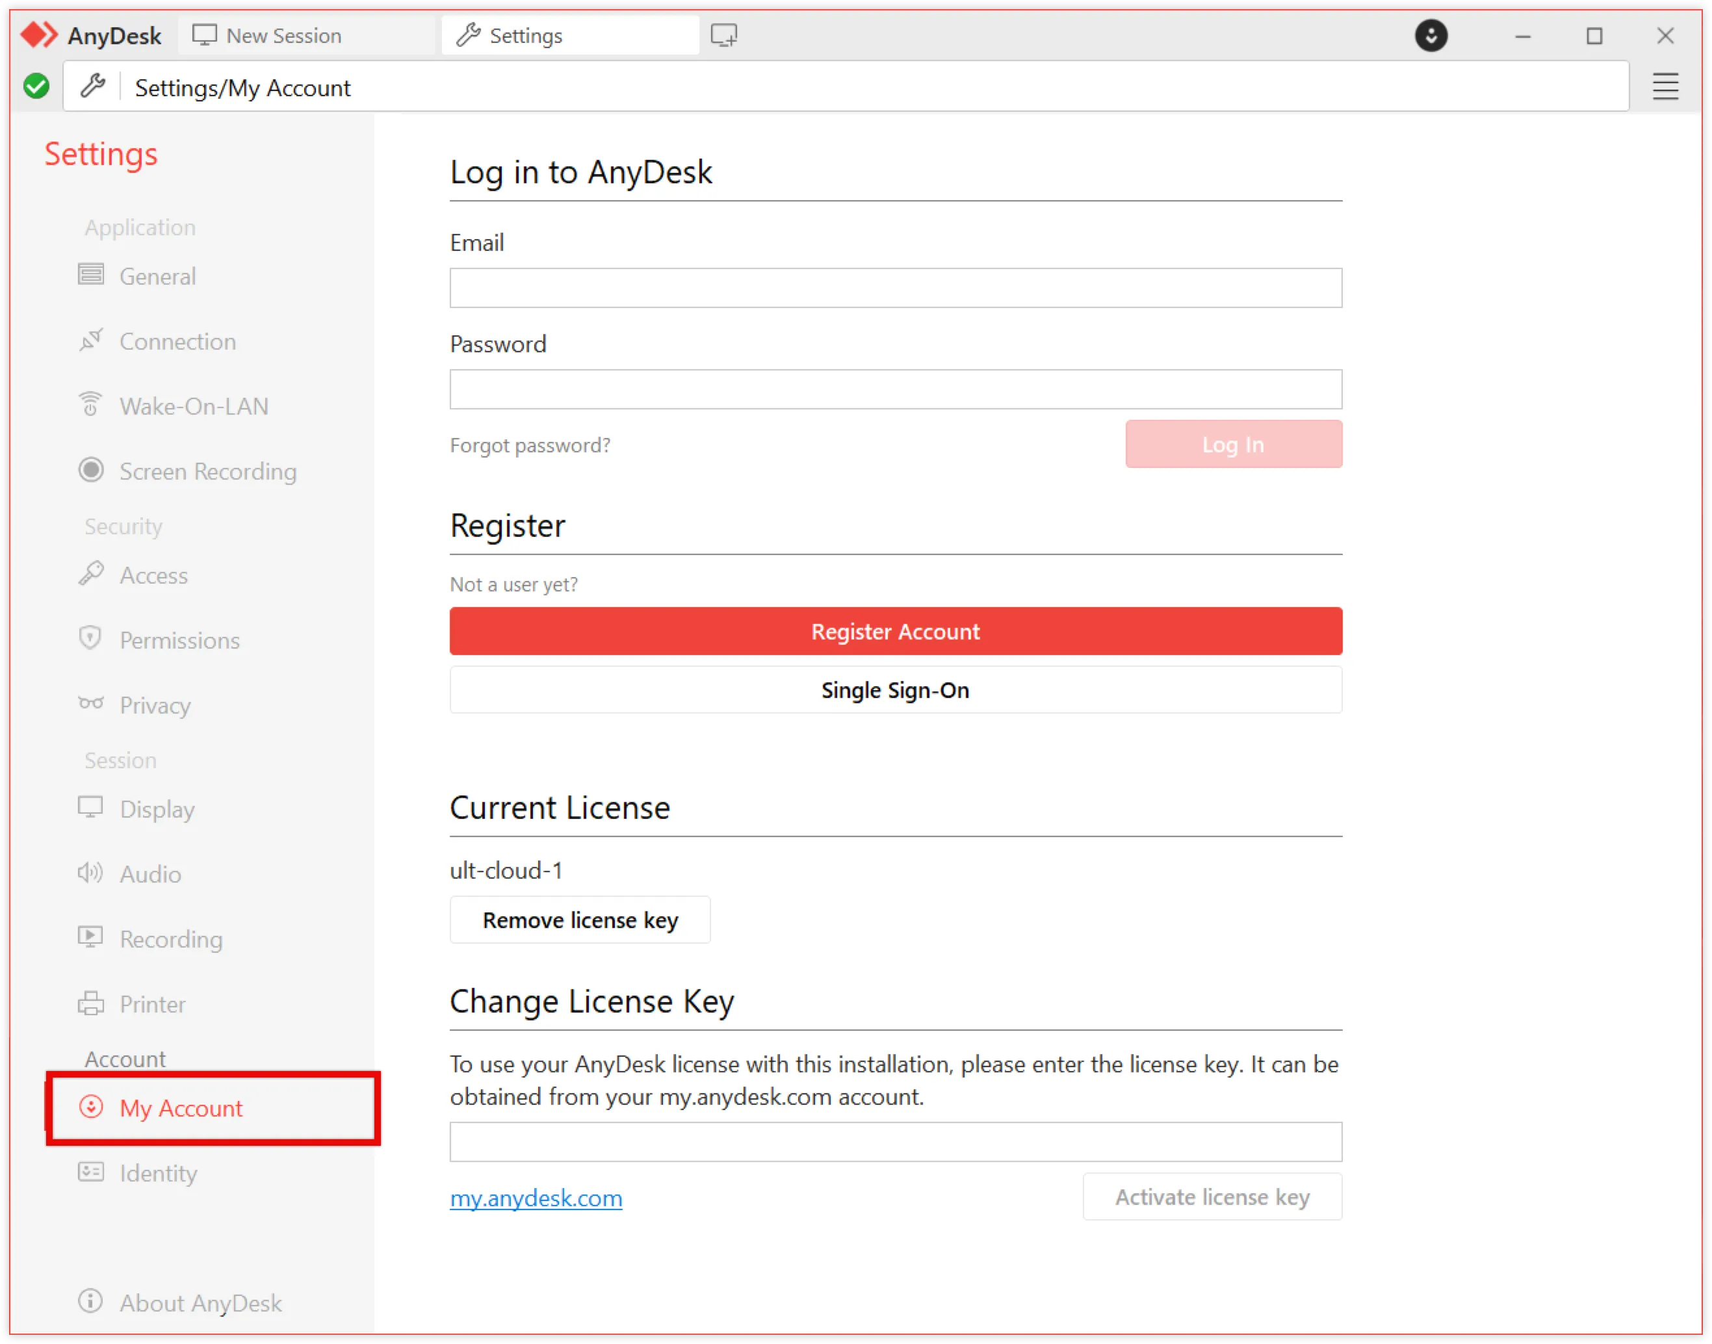The height and width of the screenshot is (1344, 1712).
Task: Open General application settings
Action: coord(157,276)
